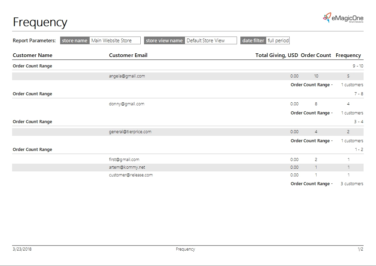Select email artem@kommy.net
This screenshot has height=266, width=376.
tap(127, 167)
